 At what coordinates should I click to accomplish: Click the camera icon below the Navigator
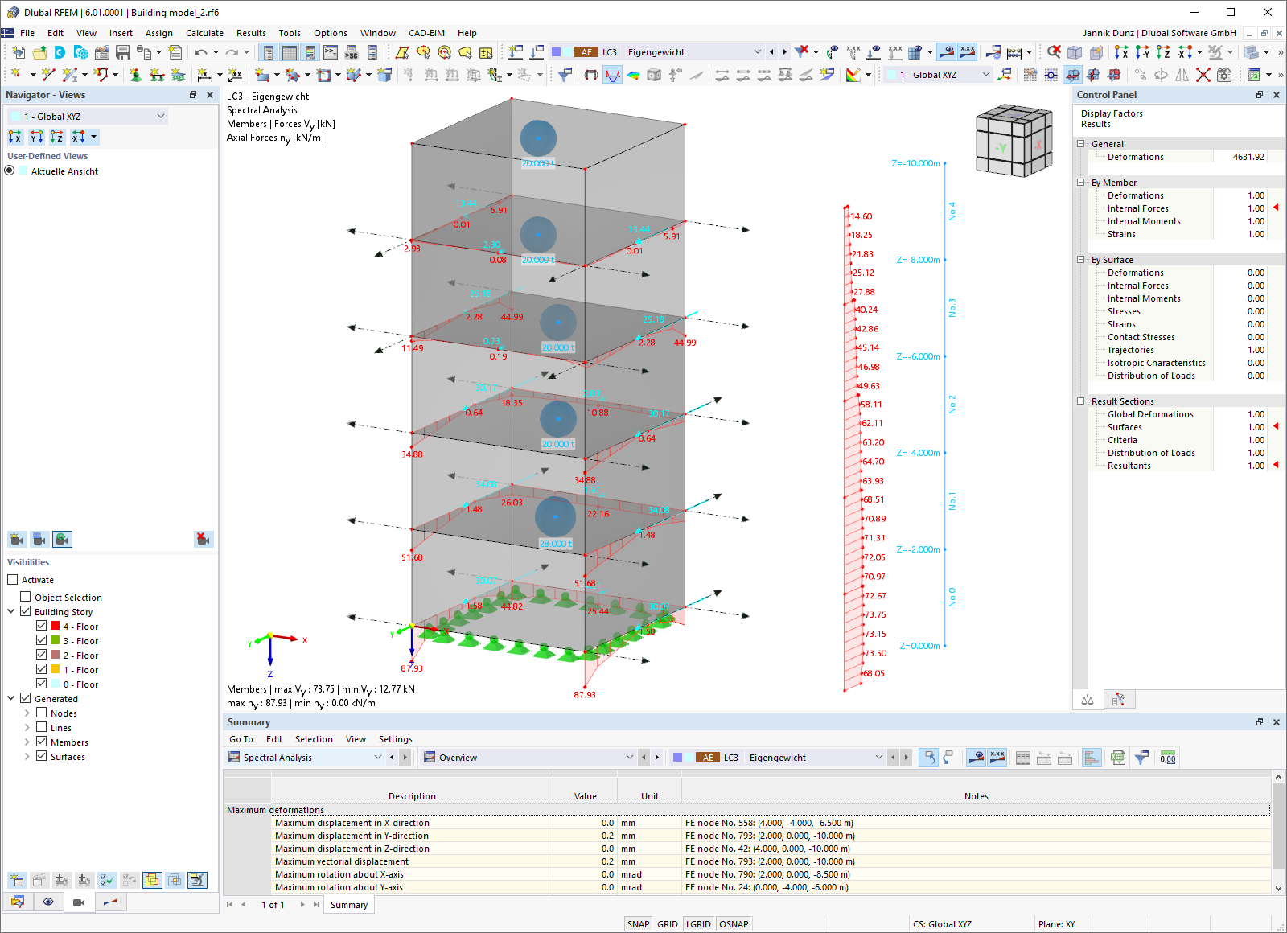[79, 902]
